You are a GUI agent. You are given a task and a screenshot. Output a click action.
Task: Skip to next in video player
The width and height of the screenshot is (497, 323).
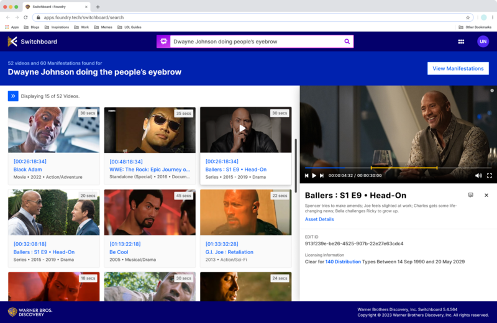pyautogui.click(x=322, y=176)
